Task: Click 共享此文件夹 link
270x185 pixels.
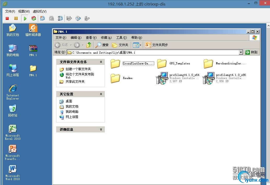Action: point(75,82)
